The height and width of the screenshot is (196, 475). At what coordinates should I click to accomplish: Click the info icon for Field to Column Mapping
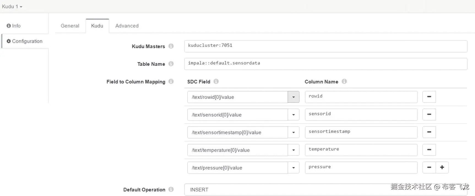click(x=171, y=81)
